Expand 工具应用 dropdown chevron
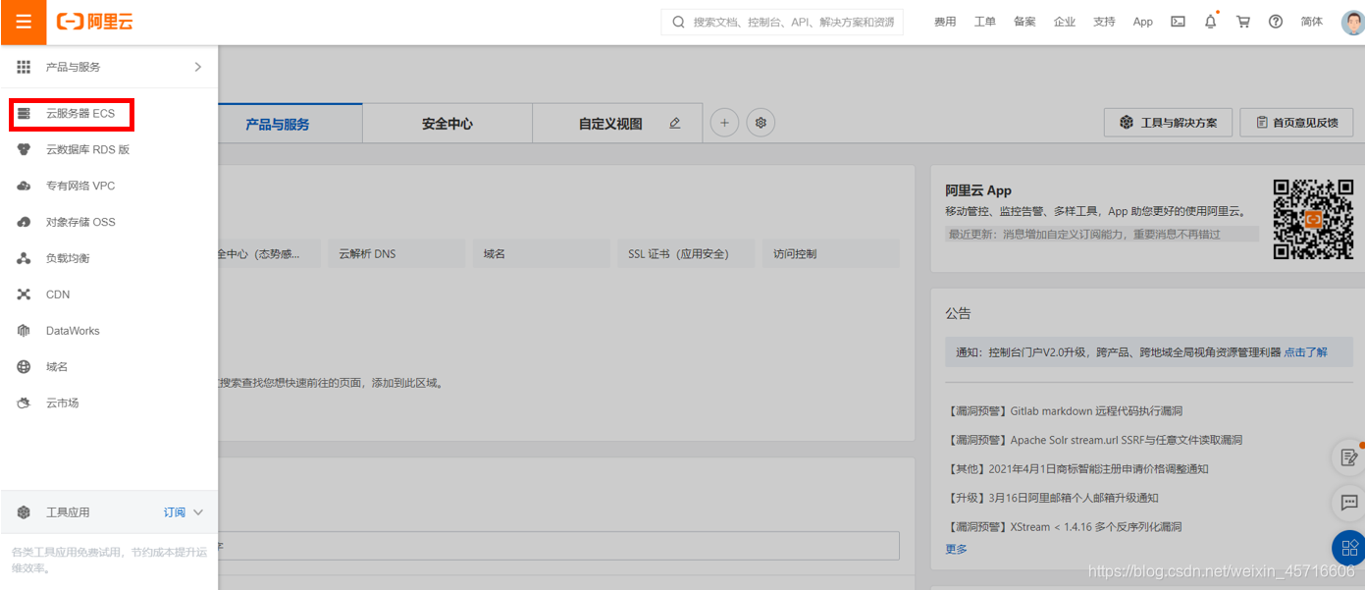 click(197, 512)
